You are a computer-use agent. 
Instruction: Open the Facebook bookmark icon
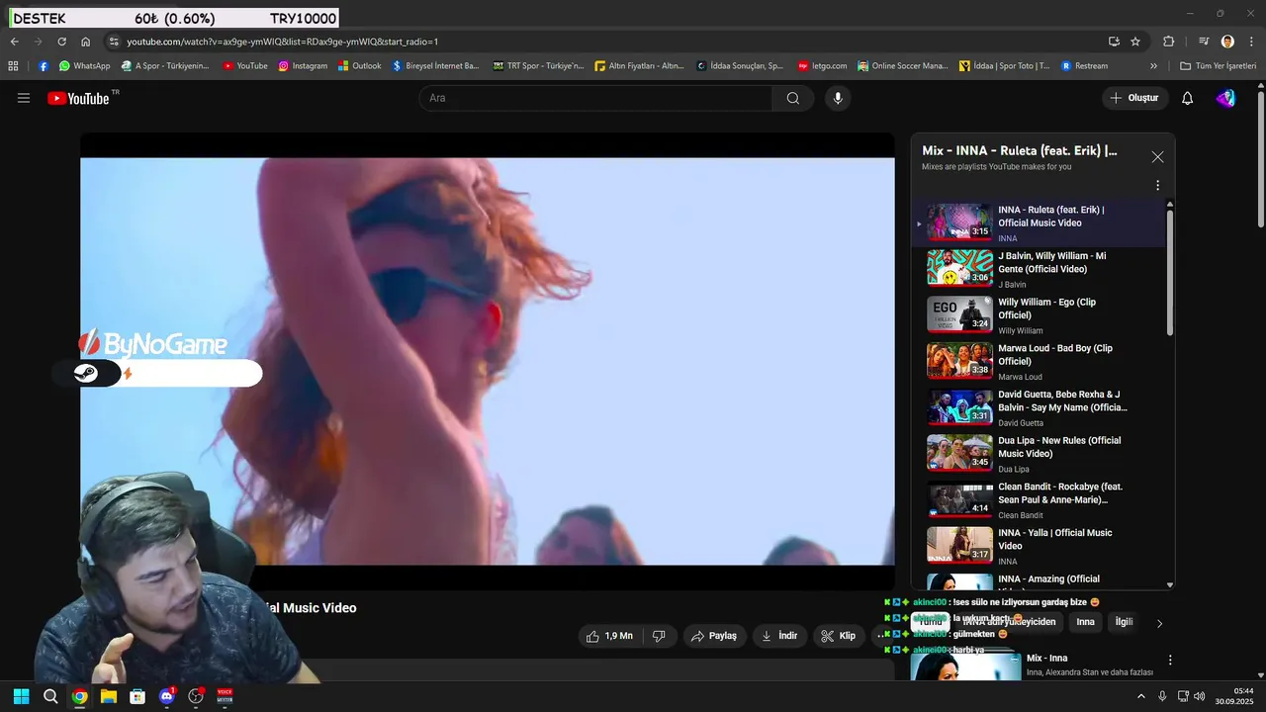pyautogui.click(x=44, y=66)
